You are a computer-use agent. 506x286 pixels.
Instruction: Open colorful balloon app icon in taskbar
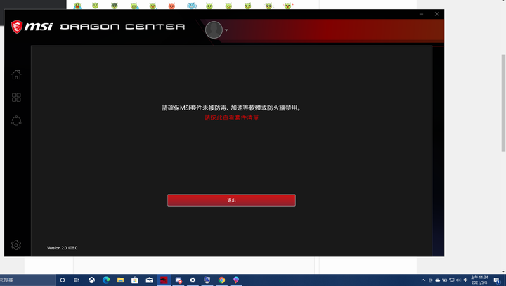pos(236,280)
